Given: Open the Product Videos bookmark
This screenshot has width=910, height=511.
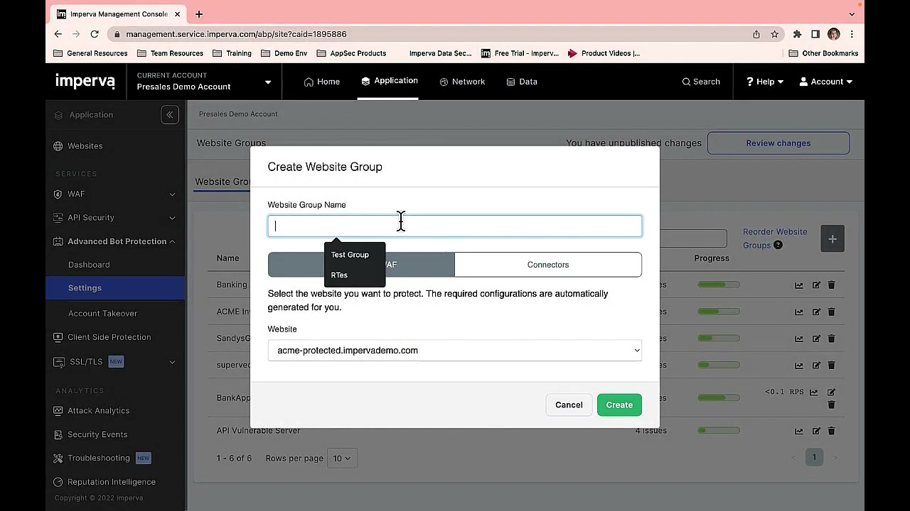Looking at the screenshot, I should pyautogui.click(x=604, y=53).
